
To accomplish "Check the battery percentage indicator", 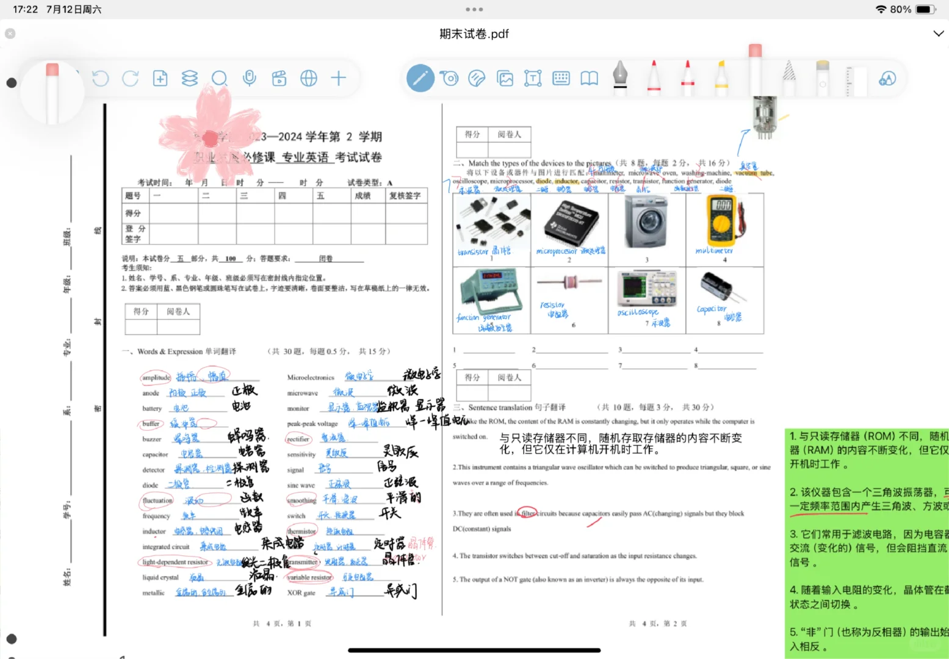I will (901, 10).
